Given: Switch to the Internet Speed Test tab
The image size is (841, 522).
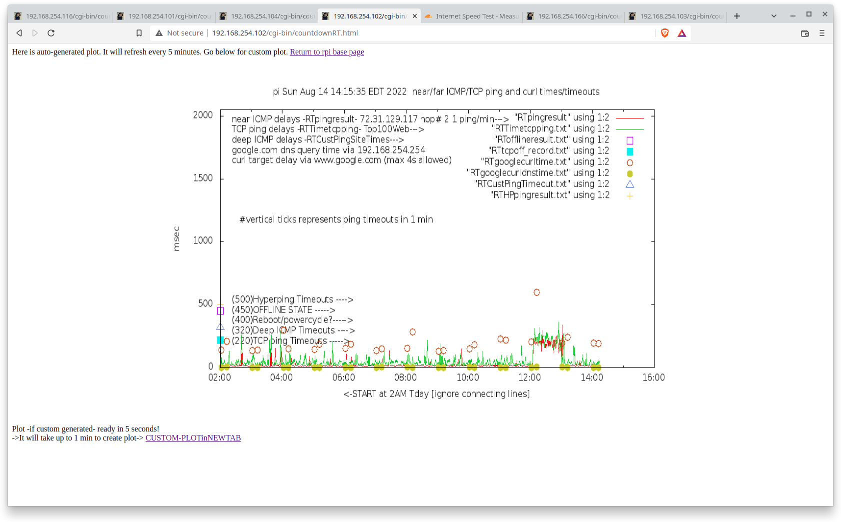Looking at the screenshot, I should tap(472, 16).
